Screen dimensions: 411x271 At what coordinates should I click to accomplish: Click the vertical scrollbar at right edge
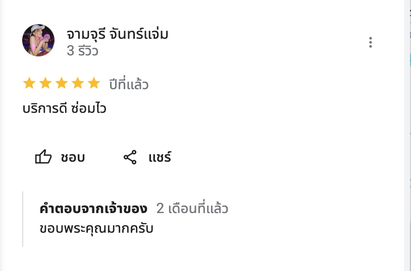point(407,135)
